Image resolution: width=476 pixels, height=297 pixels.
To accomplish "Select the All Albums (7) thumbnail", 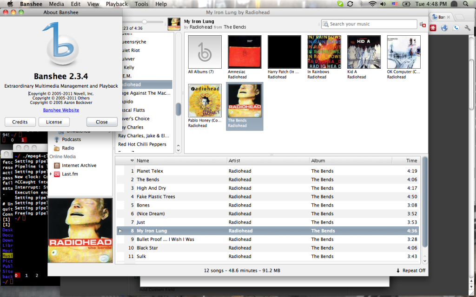I will tap(205, 52).
